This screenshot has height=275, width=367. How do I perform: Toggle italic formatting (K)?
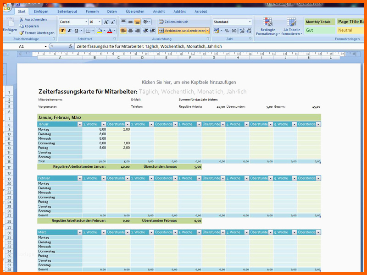pyautogui.click(x=70, y=31)
